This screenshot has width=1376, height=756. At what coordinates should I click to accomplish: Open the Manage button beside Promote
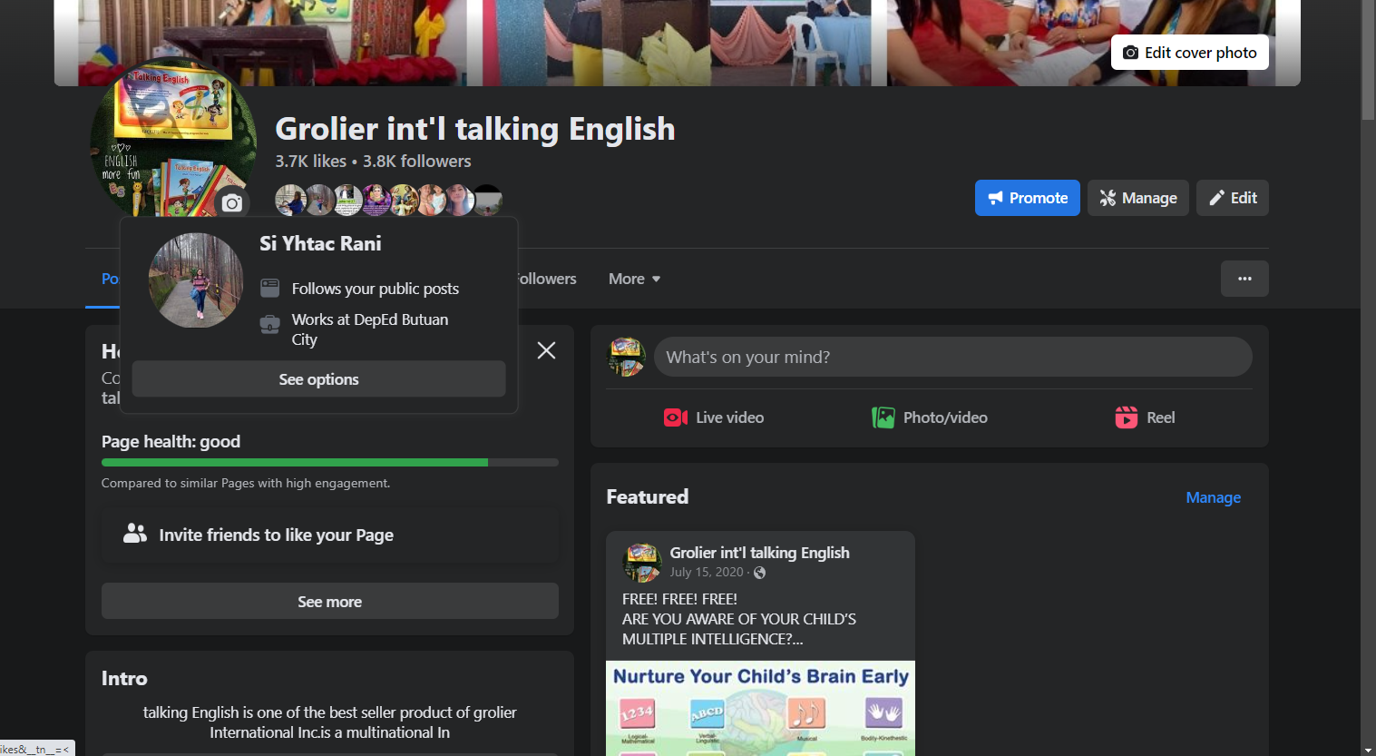pyautogui.click(x=1137, y=198)
